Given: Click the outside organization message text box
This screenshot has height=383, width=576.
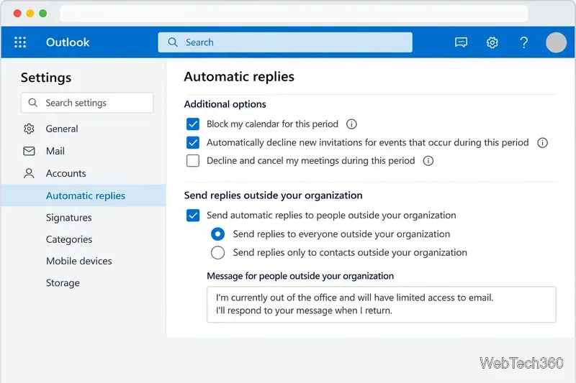Looking at the screenshot, I should (382, 305).
